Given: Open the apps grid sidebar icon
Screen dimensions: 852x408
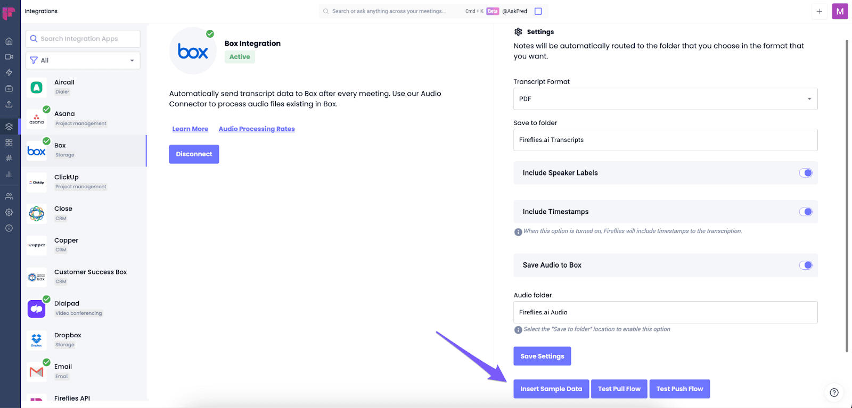Looking at the screenshot, I should (x=9, y=143).
